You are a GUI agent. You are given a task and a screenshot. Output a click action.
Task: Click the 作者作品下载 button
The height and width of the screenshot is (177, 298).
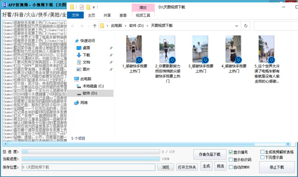210,154
